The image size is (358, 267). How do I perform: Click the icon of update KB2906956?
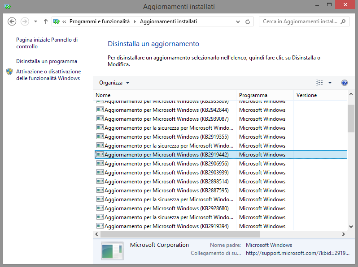click(x=100, y=163)
